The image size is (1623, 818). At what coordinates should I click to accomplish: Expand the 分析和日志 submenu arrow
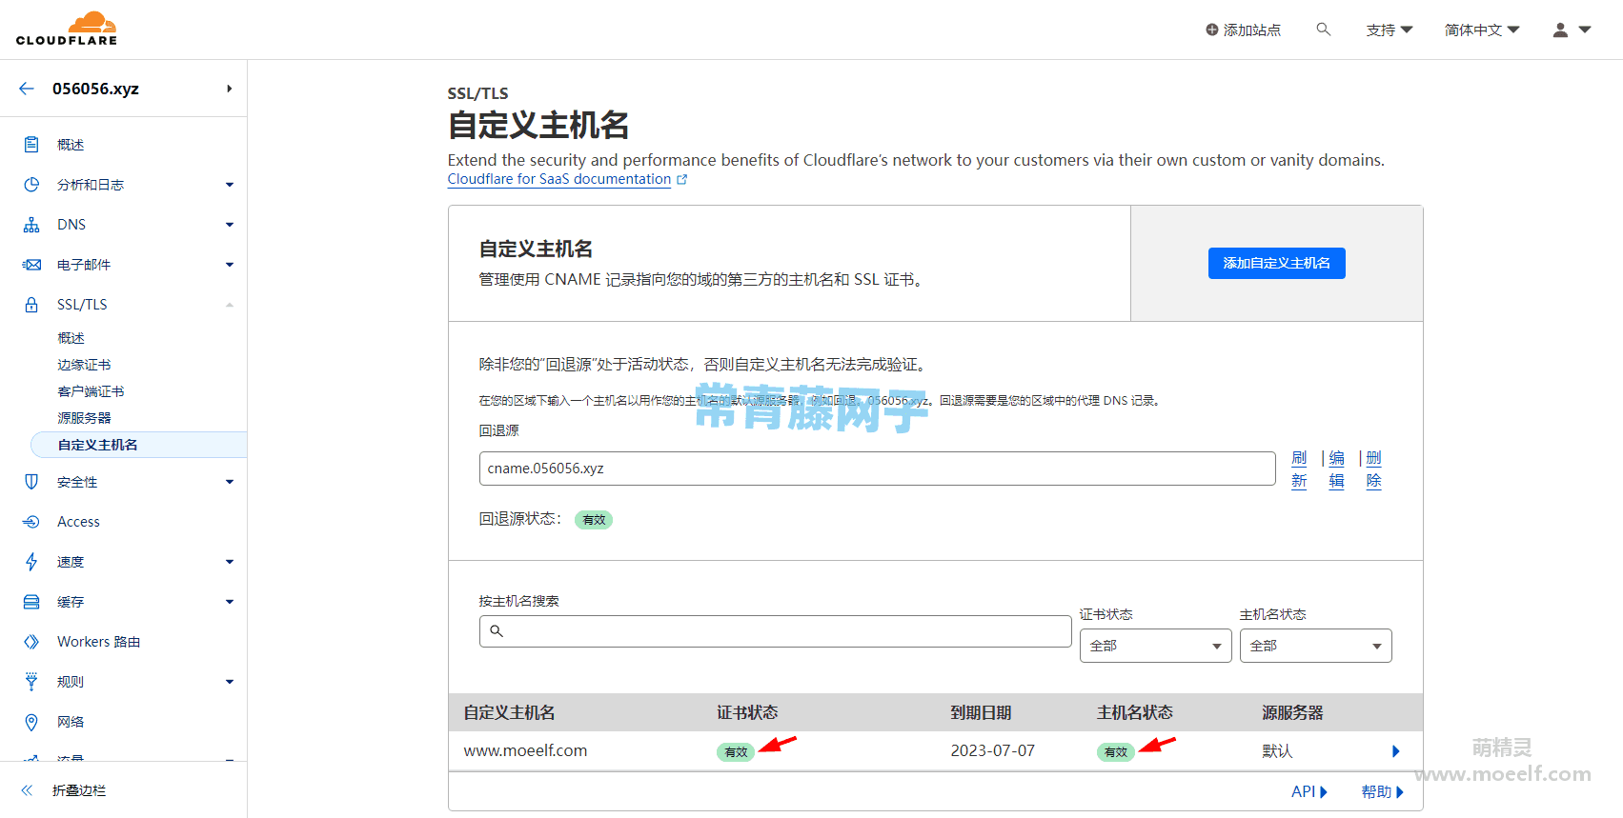[x=230, y=185]
